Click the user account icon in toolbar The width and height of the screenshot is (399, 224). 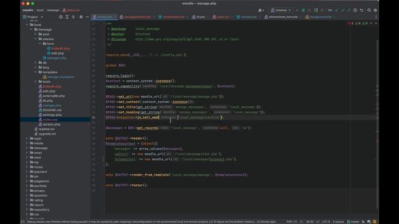click(261, 10)
